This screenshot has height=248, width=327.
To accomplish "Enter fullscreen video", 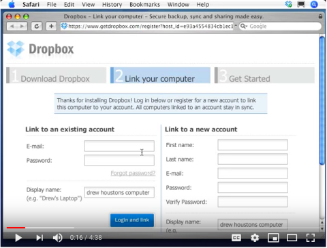I will (310, 238).
